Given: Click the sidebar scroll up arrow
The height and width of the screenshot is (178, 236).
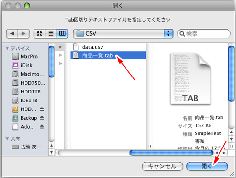Looking at the screenshot, I should point(51,146).
